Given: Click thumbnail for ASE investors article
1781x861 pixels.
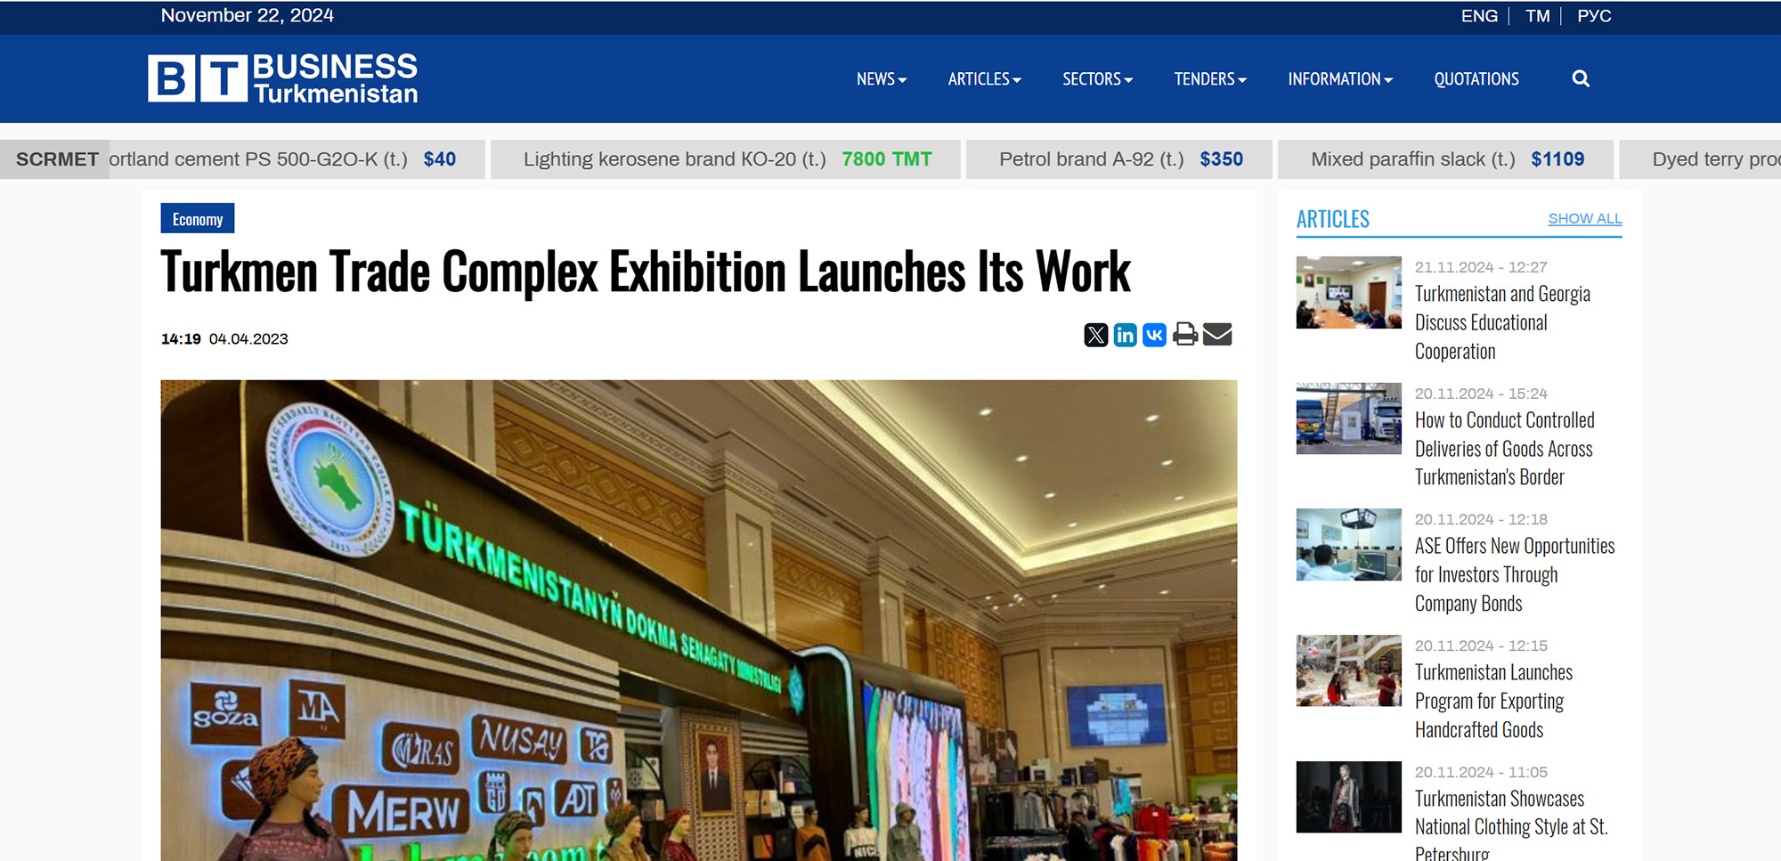Looking at the screenshot, I should pyautogui.click(x=1349, y=545).
